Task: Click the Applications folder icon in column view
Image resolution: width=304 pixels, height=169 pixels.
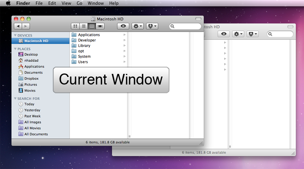Action: point(74,34)
